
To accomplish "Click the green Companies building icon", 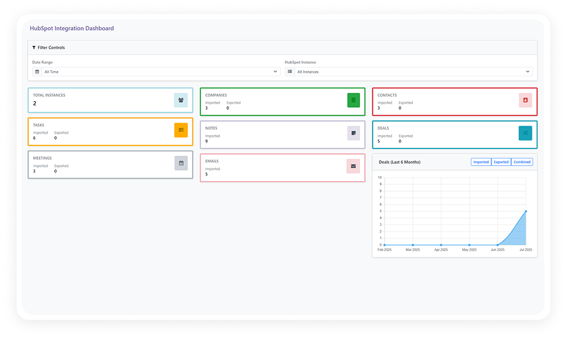I will pyautogui.click(x=353, y=100).
